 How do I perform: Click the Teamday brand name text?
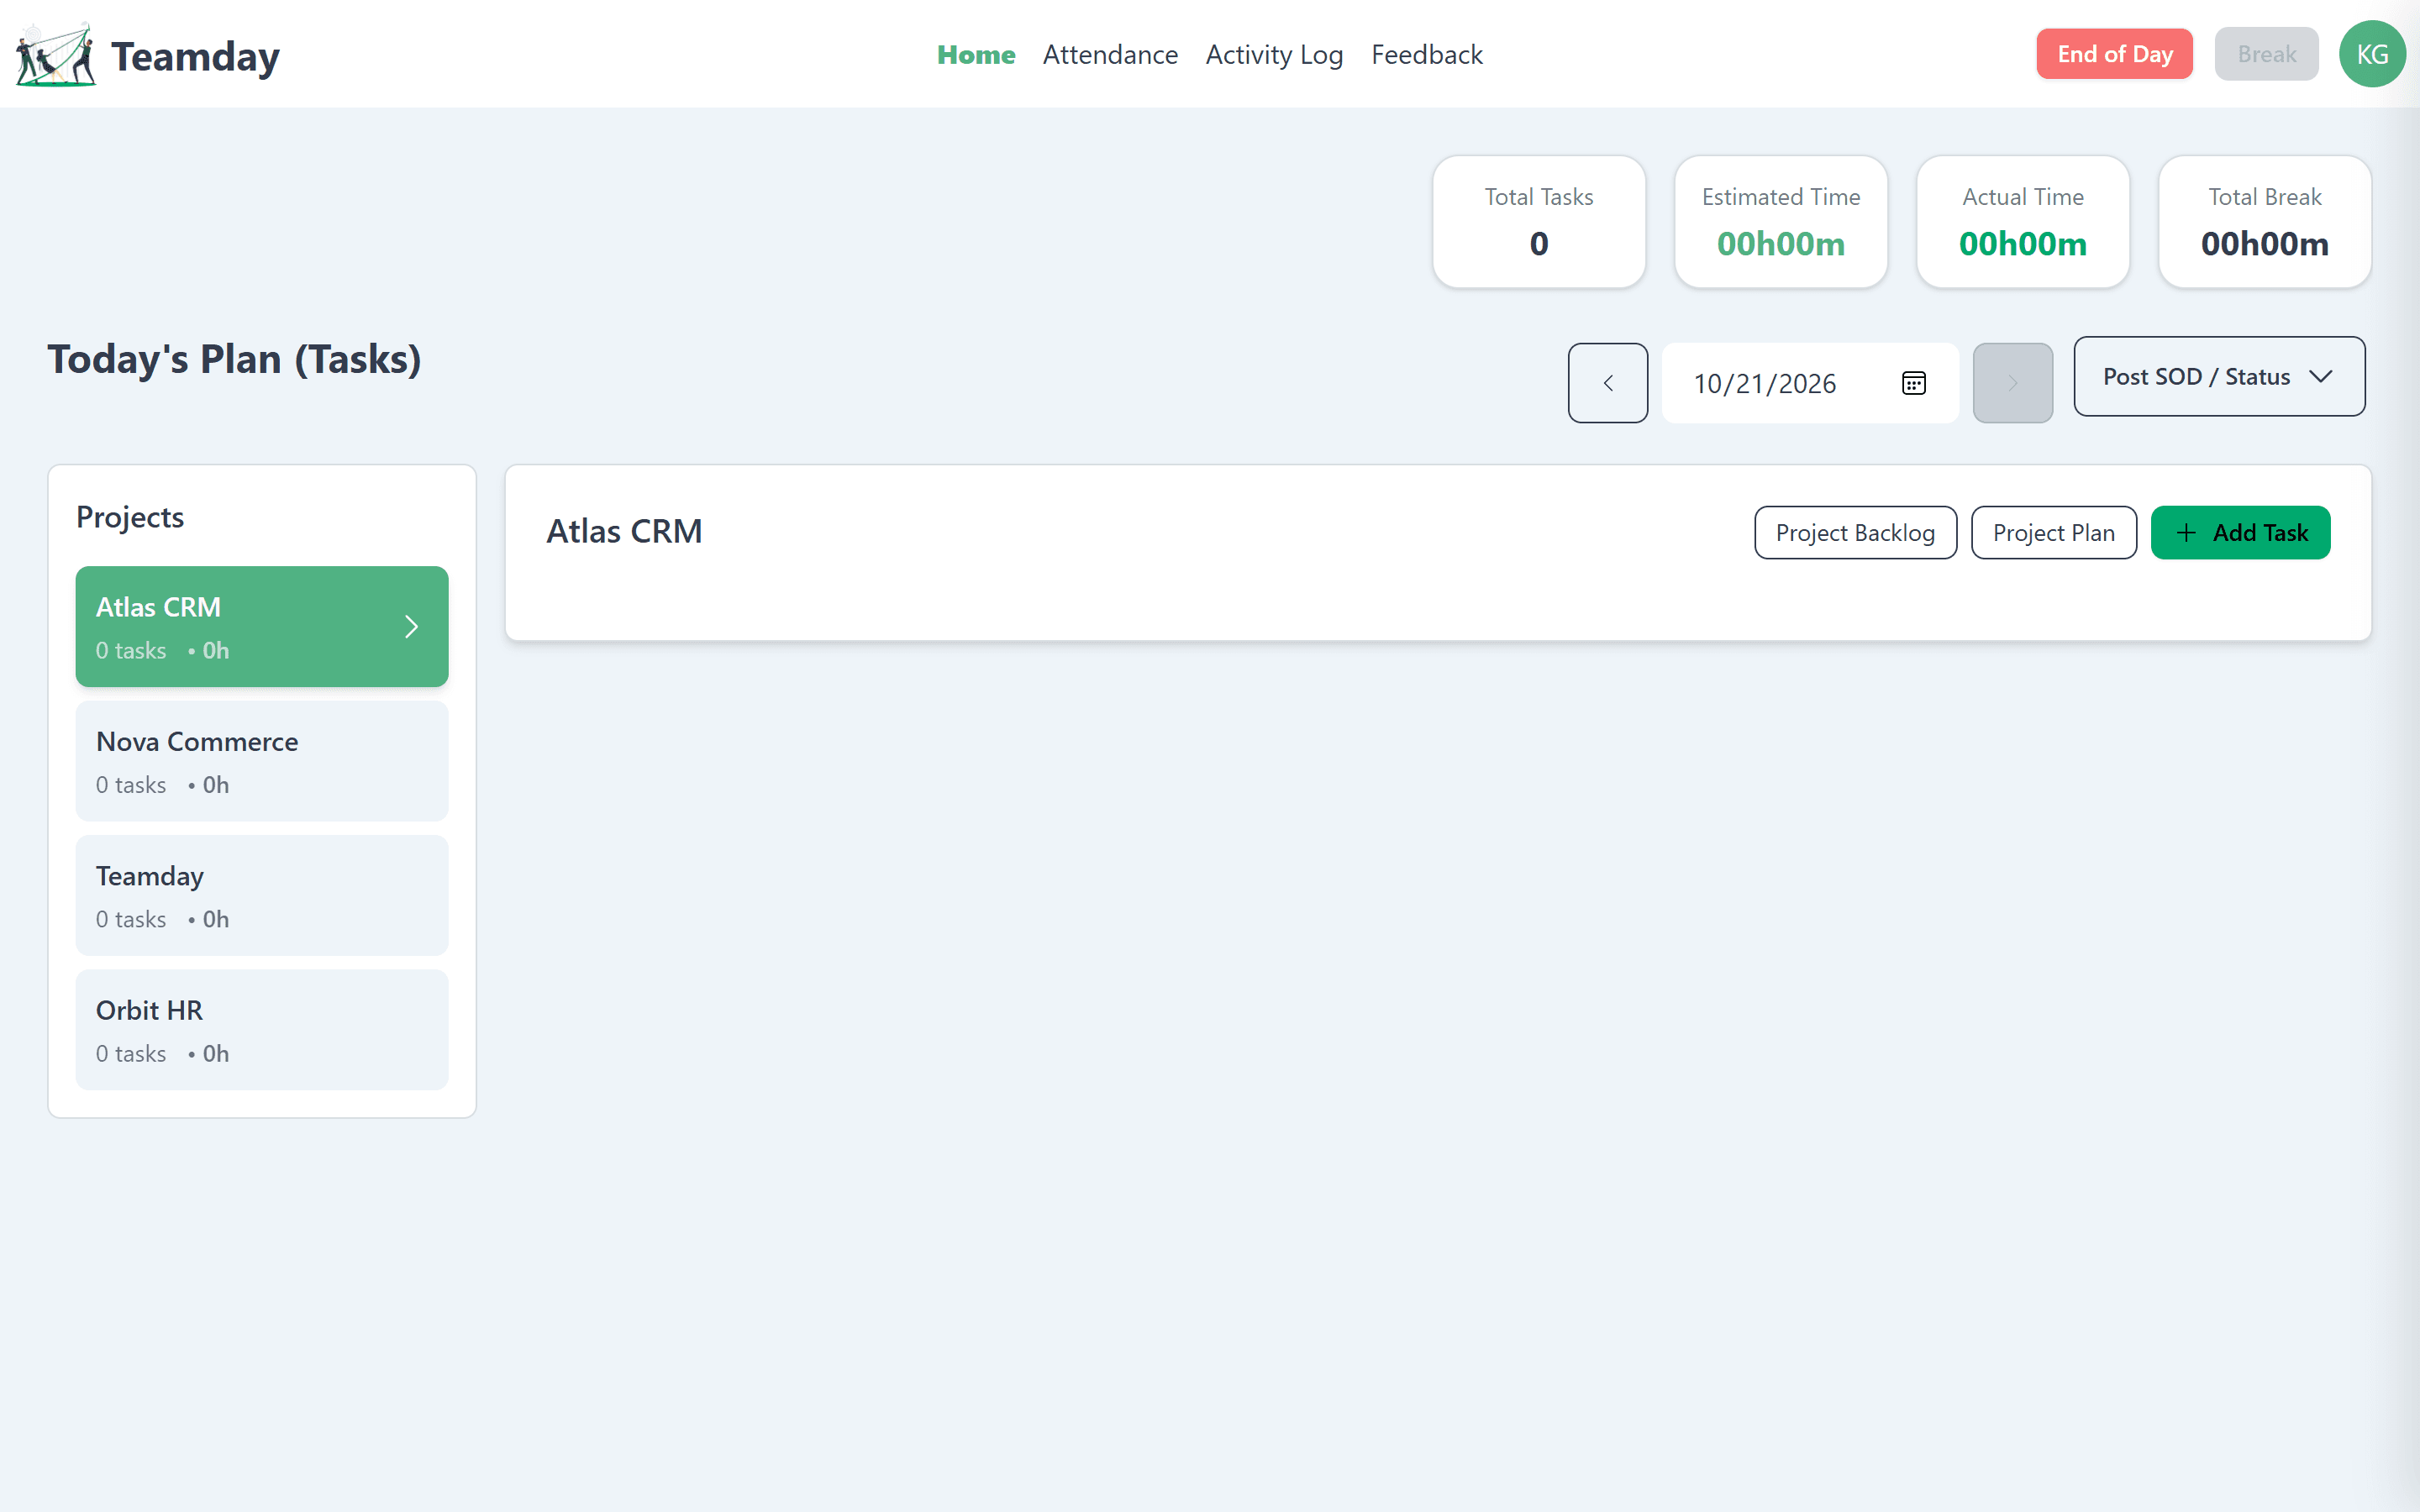point(195,57)
